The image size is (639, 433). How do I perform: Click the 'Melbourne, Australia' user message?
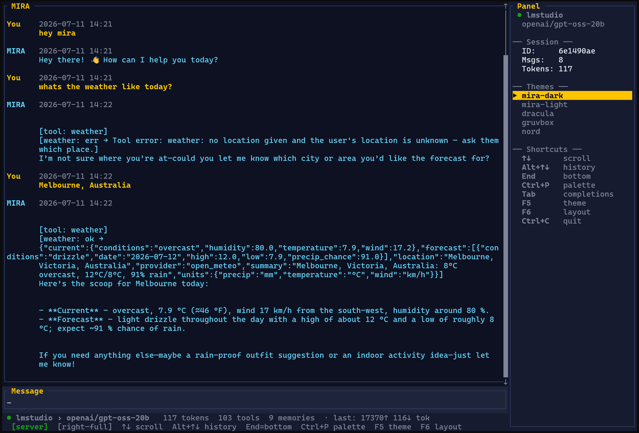85,185
